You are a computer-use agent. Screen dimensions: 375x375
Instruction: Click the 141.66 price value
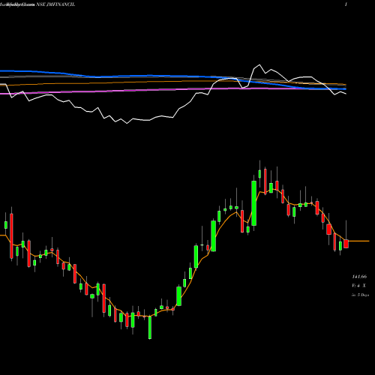pos(359,277)
